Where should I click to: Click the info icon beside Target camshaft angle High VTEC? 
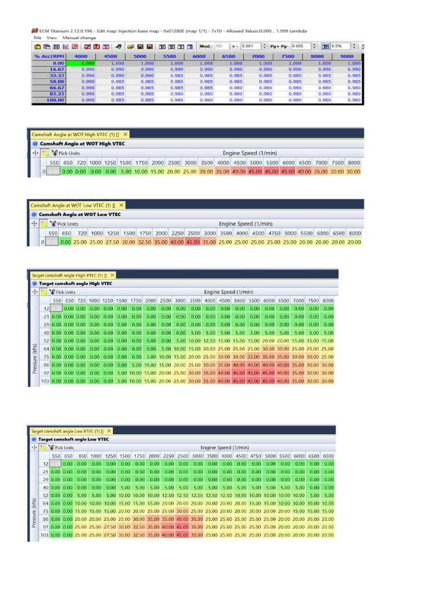[x=34, y=283]
